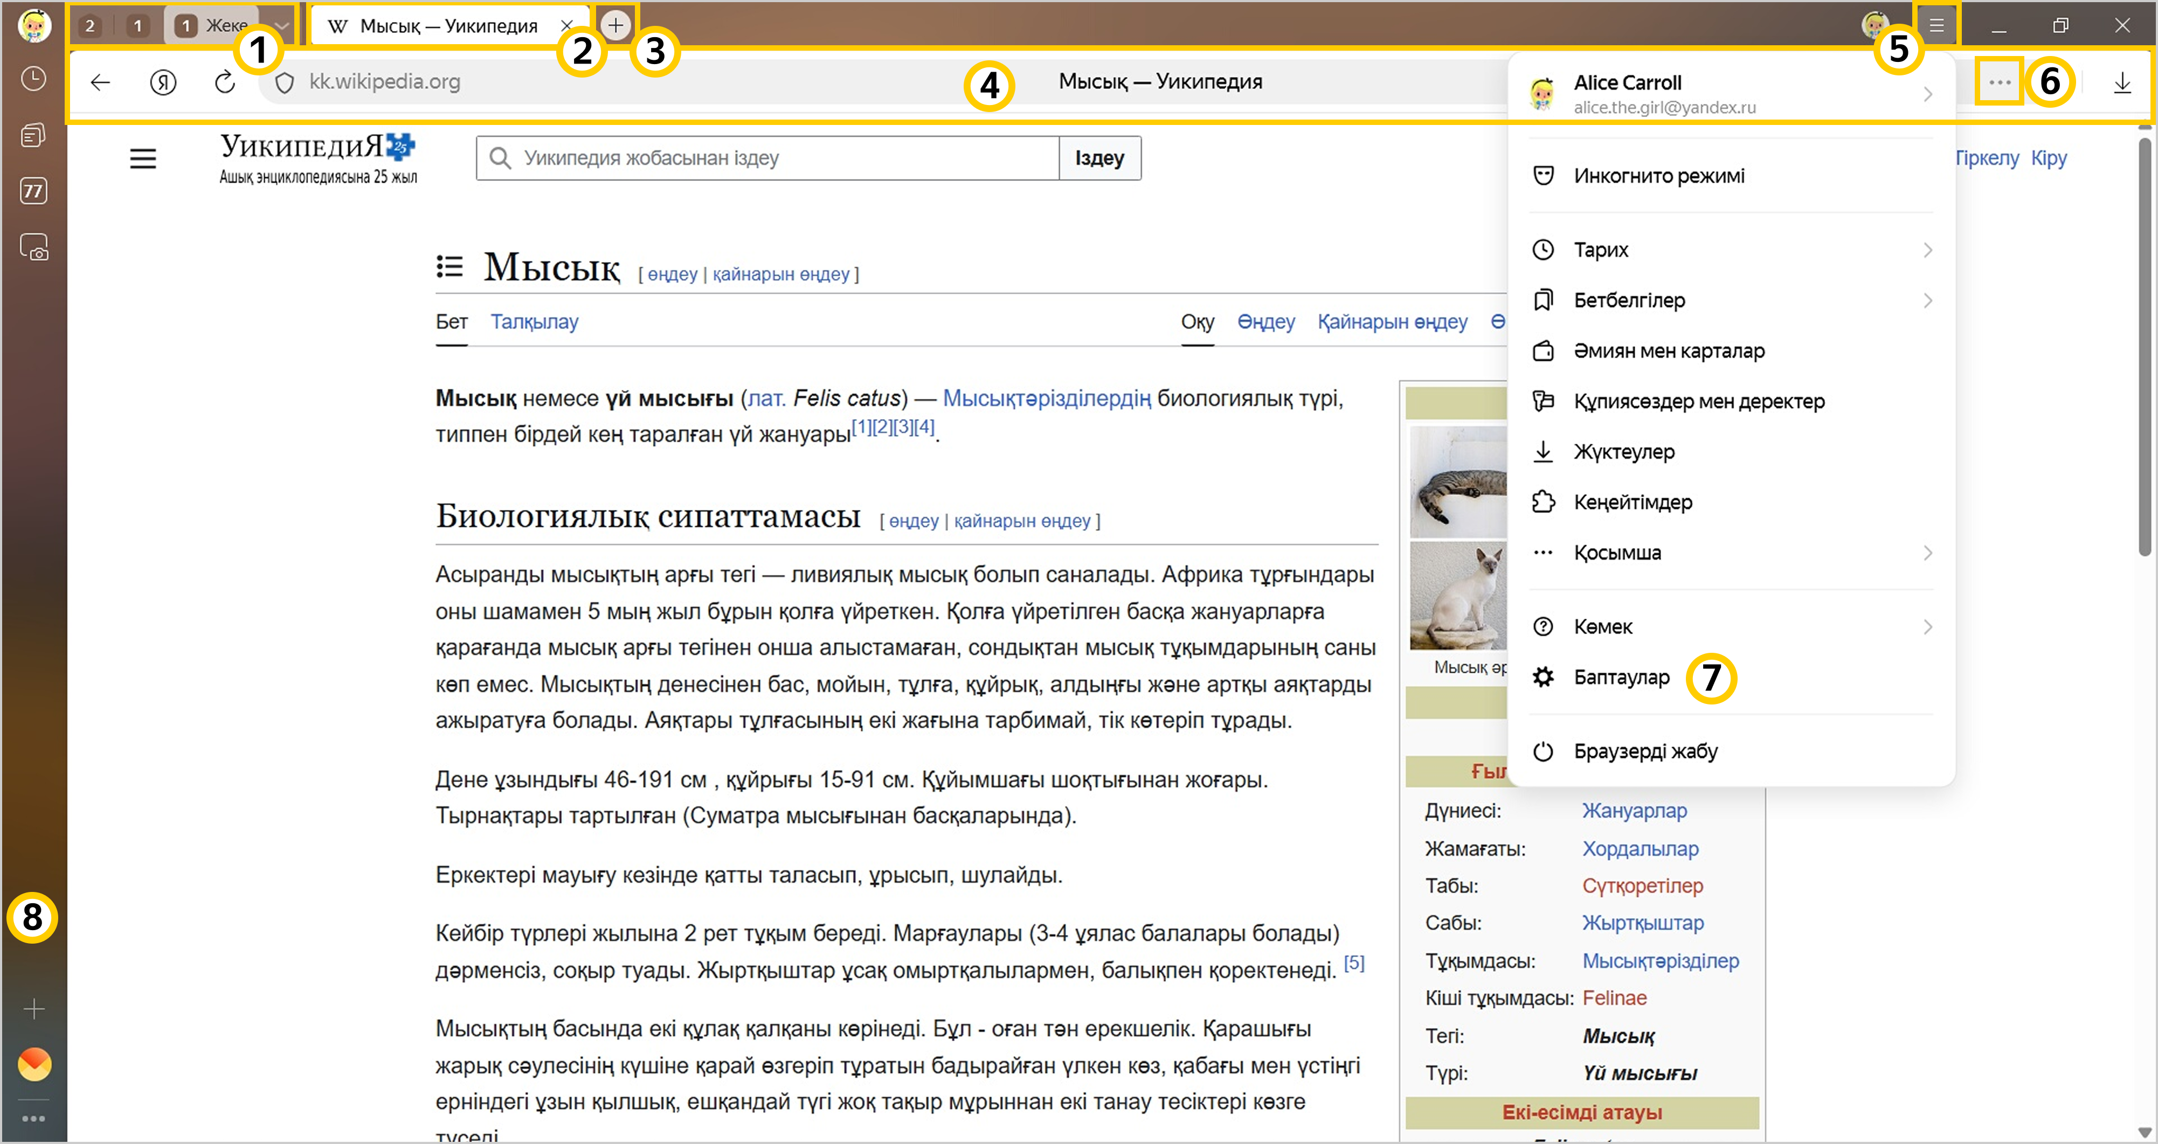
Task: Click the screenshot camera icon in the sidebar
Action: [33, 247]
